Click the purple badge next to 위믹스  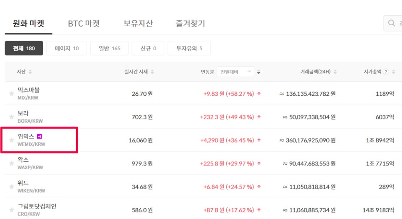[40, 136]
